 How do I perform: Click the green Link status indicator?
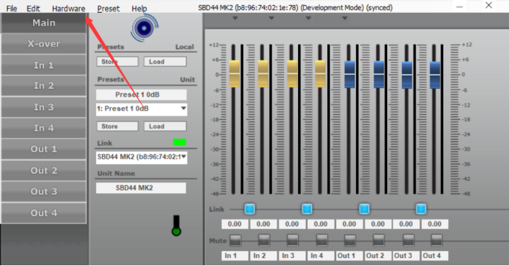pyautogui.click(x=180, y=142)
